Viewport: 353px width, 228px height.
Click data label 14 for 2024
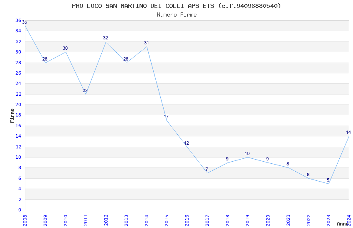coord(348,133)
